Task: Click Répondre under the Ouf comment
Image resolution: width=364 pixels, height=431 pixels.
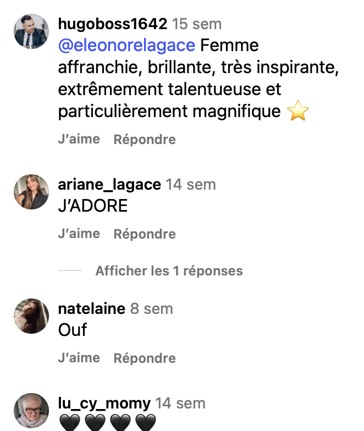Action: 145,358
